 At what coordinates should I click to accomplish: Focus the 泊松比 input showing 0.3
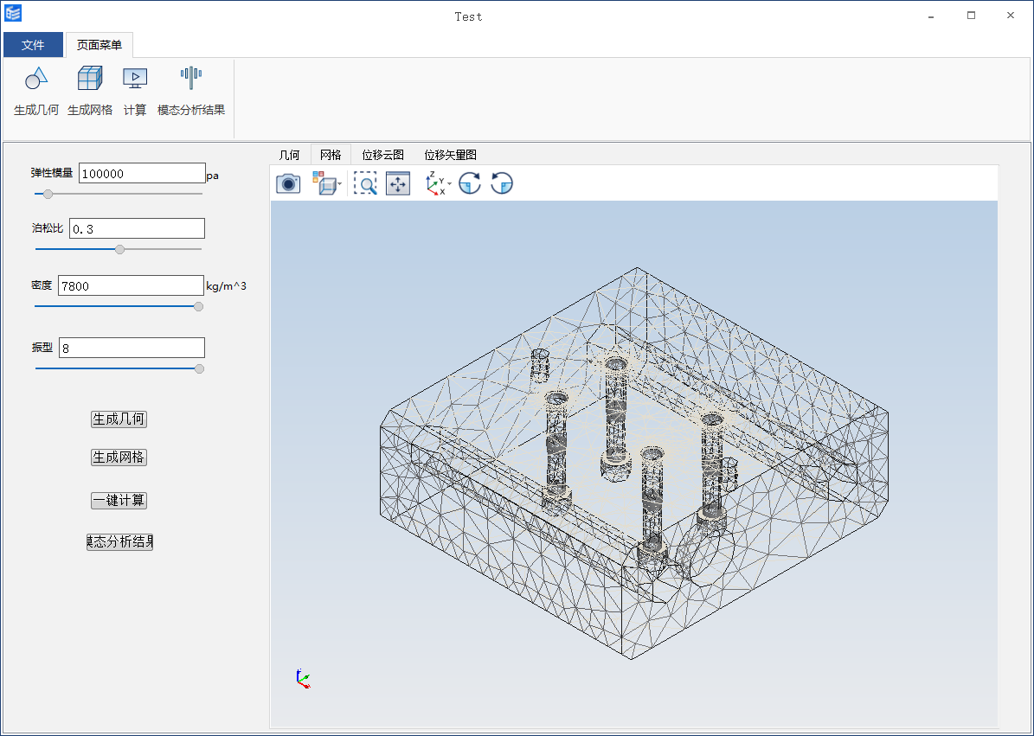(138, 228)
